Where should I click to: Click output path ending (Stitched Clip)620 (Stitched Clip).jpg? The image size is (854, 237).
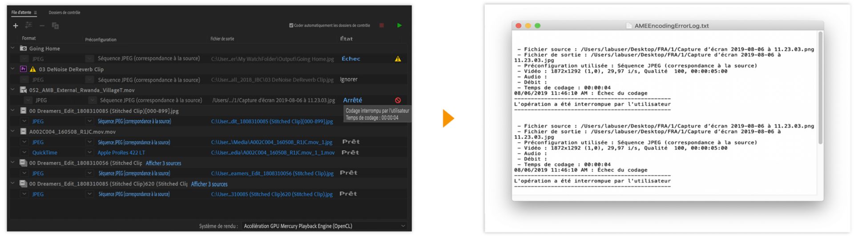(x=271, y=194)
